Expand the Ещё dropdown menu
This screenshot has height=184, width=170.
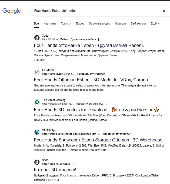click(155, 24)
